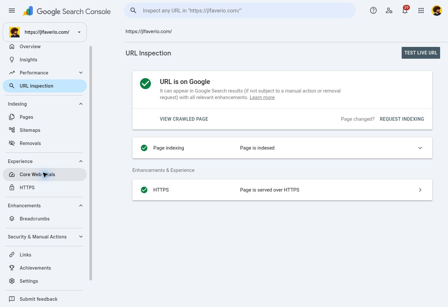Collapse the Experience section

coord(81,161)
